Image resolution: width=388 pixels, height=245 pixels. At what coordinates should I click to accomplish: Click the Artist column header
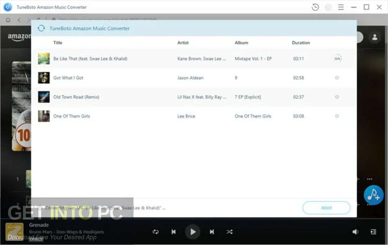(x=183, y=43)
